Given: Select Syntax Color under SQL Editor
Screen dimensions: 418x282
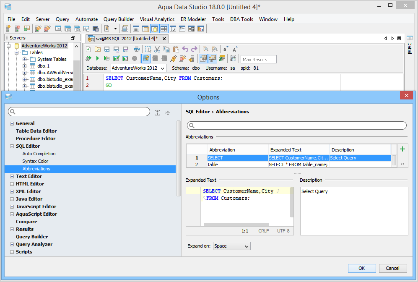Looking at the screenshot, I should click(x=35, y=161).
